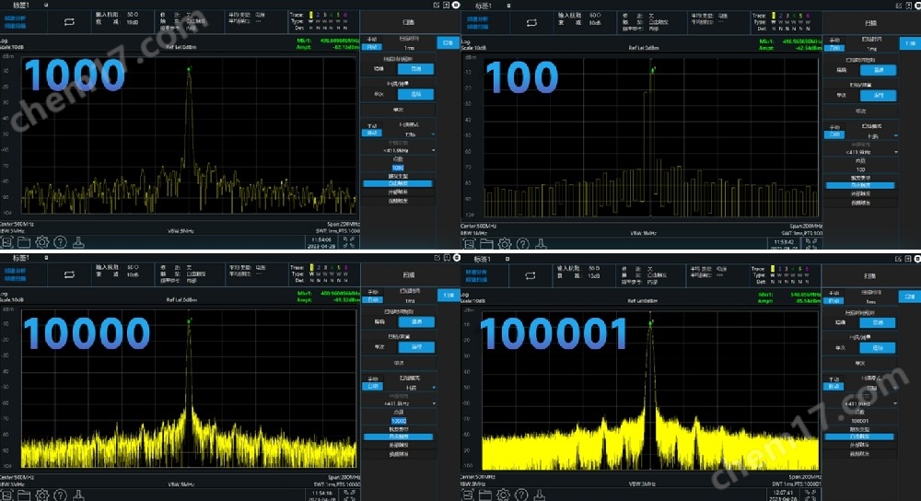The width and height of the screenshot is (921, 501).
Task: Click the sweep loop icon in the 10000-point panel
Action: click(x=69, y=274)
